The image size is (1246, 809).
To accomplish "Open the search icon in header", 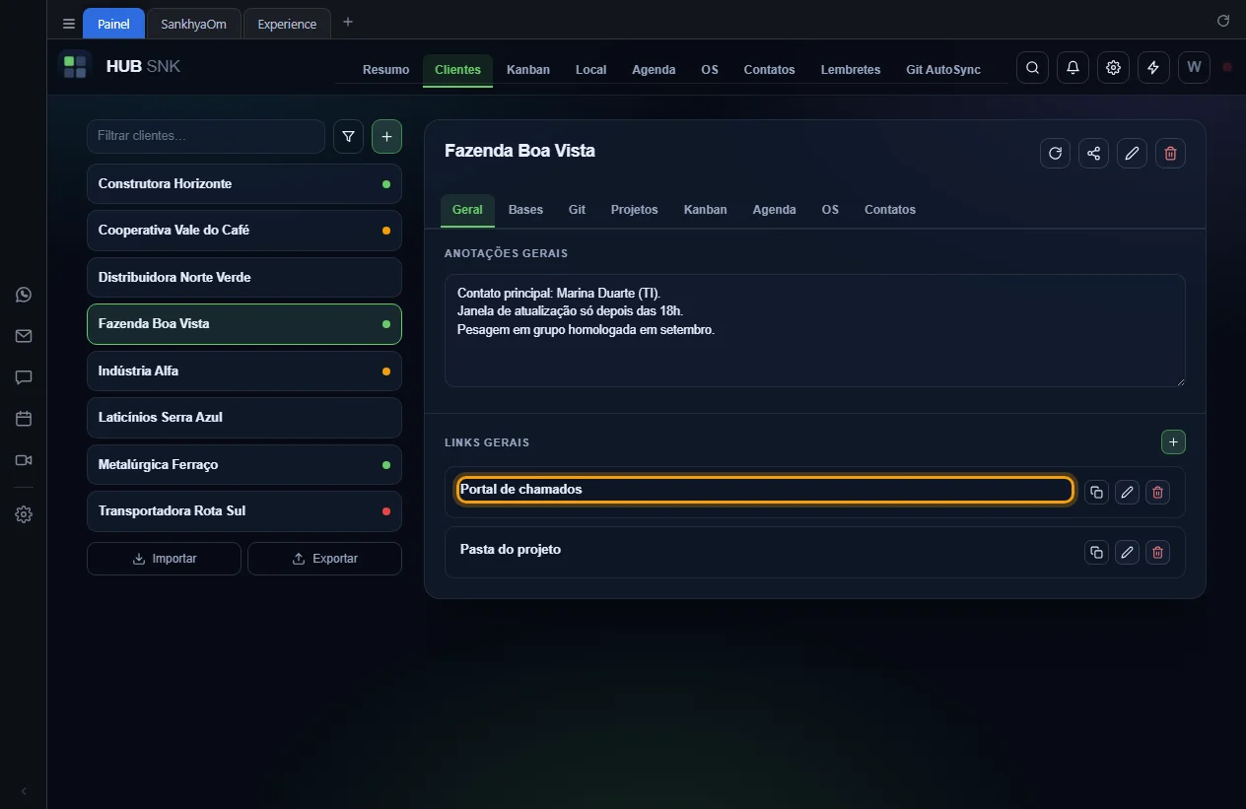I will tap(1032, 68).
